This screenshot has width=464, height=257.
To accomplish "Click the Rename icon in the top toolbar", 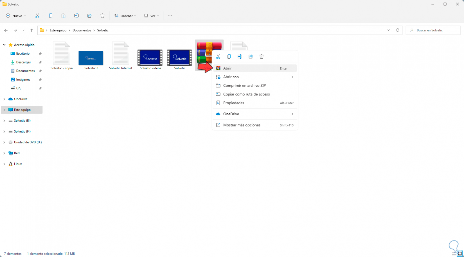I will (76, 16).
